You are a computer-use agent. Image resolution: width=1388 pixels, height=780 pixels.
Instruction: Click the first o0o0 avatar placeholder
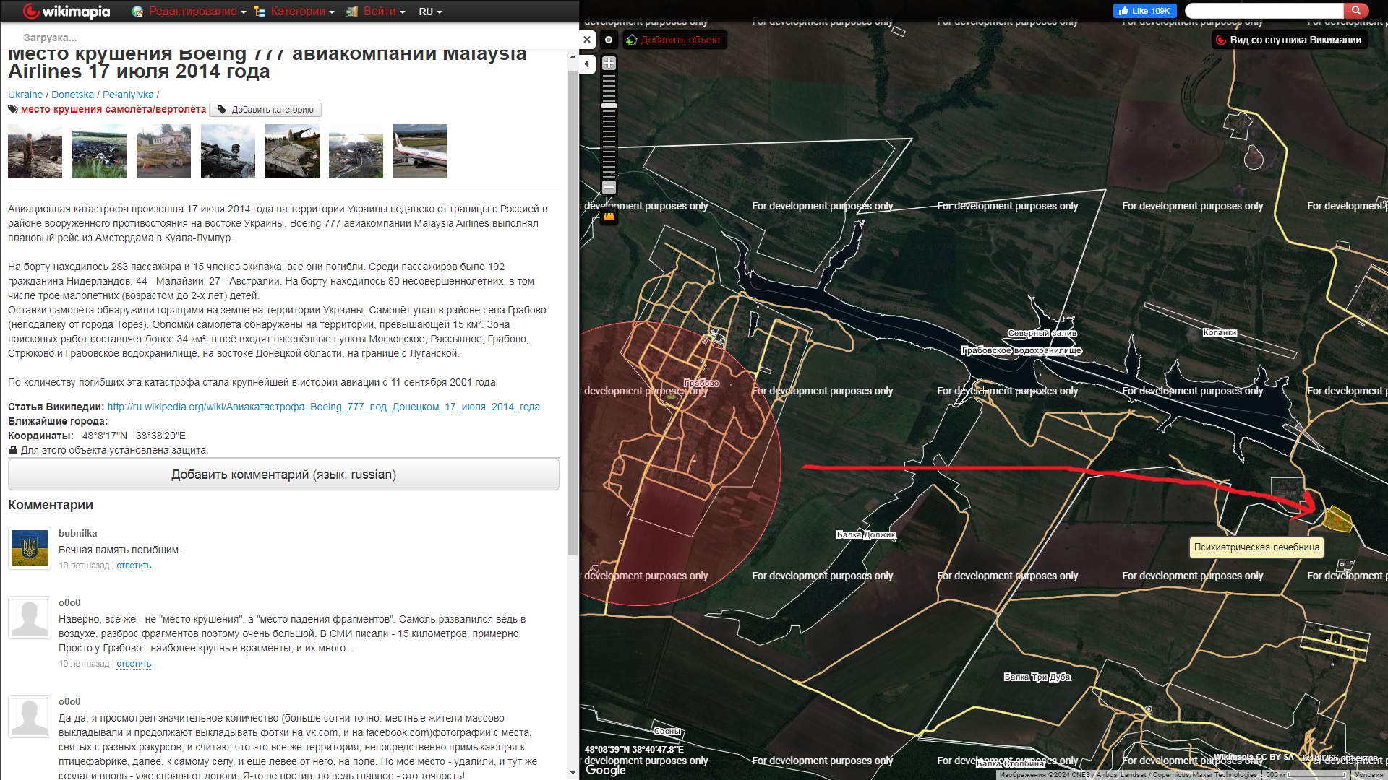pos(30,617)
